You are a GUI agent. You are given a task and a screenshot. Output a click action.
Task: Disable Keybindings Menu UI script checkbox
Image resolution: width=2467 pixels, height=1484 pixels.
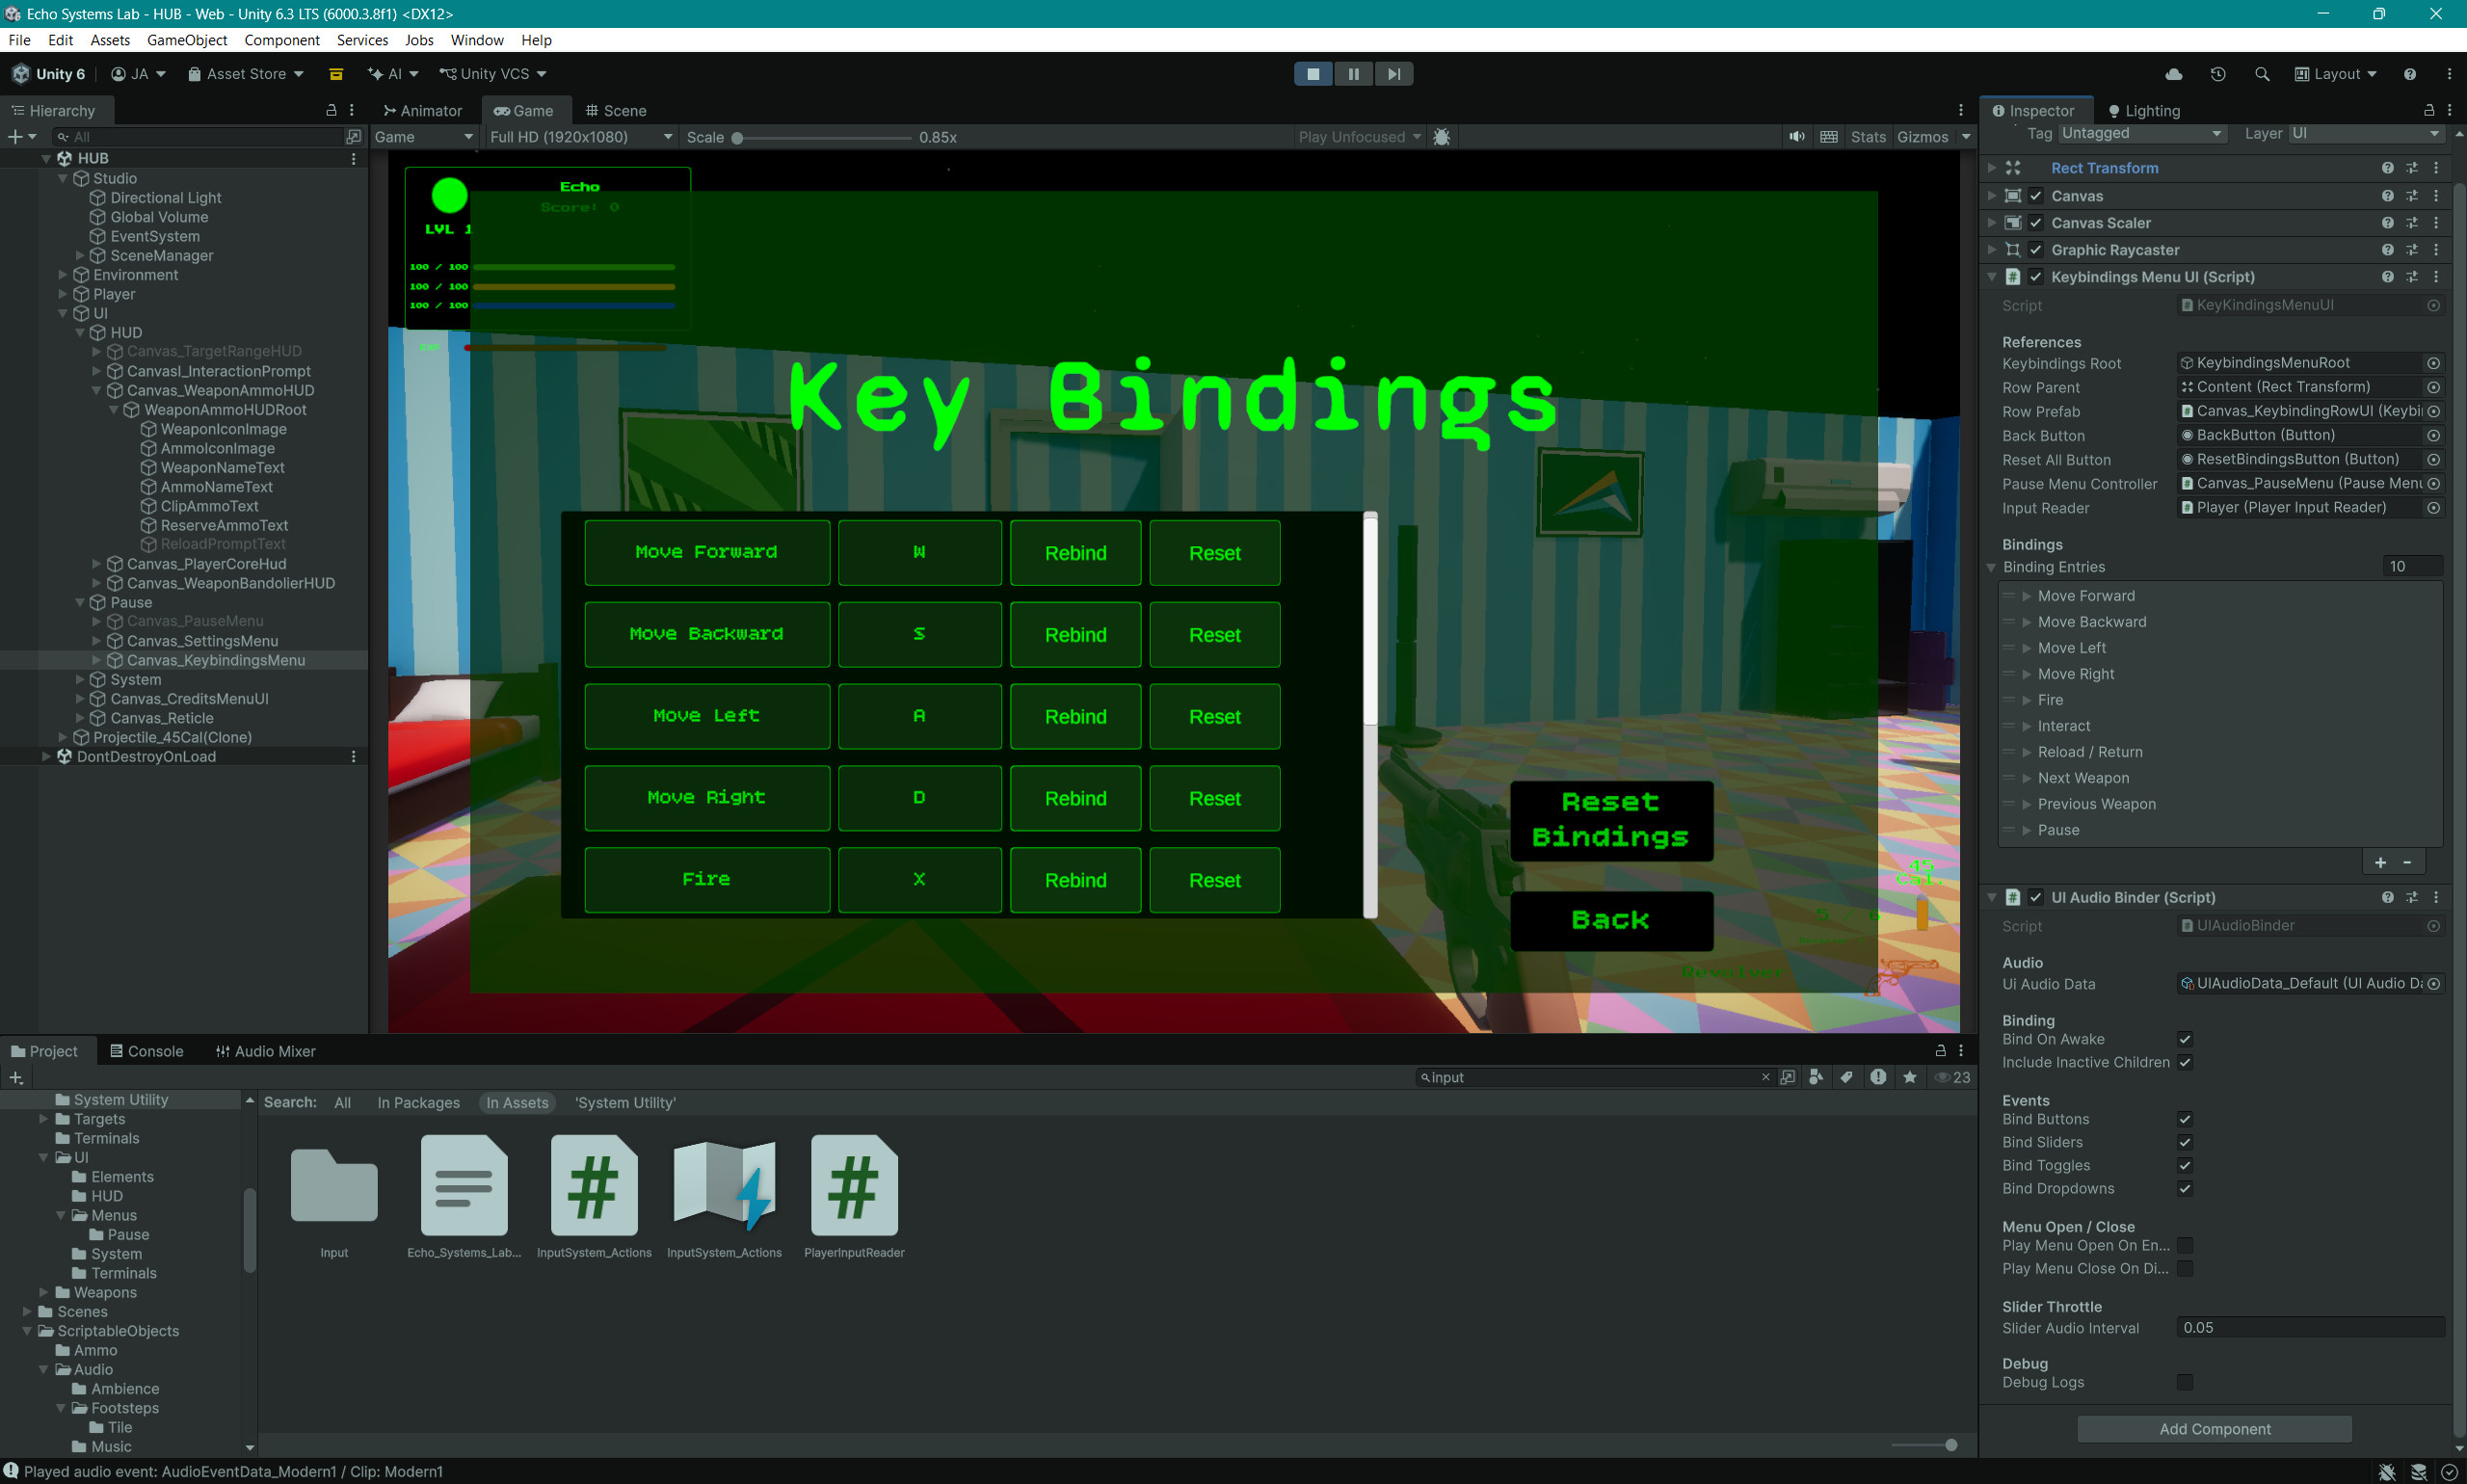2036,277
